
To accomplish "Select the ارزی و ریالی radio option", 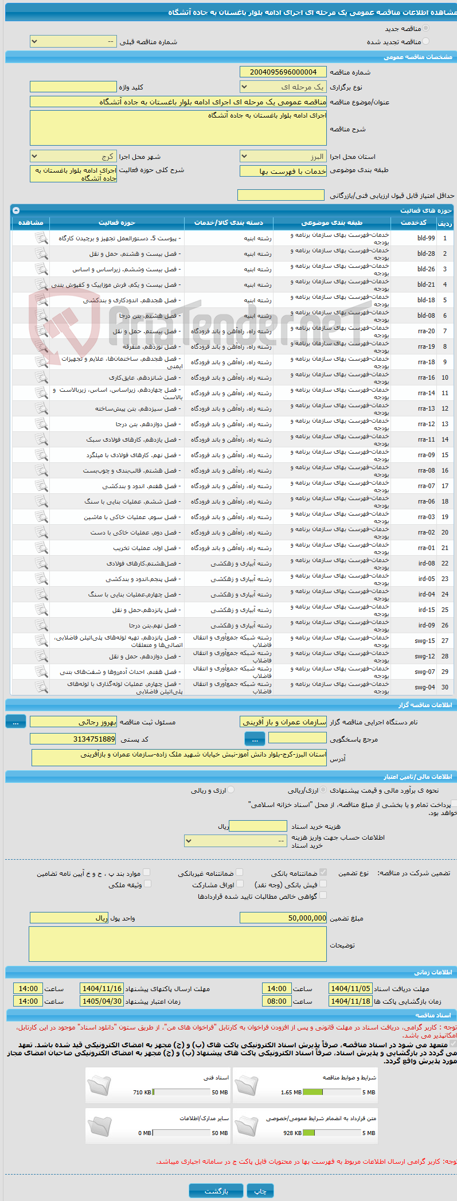I will [231, 790].
